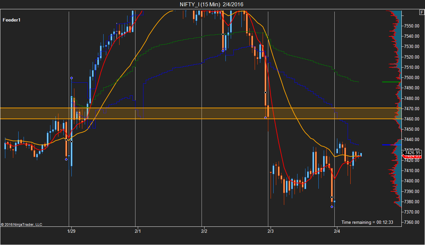
Task: Click the 7400.00 price axis label
Action: (412, 181)
